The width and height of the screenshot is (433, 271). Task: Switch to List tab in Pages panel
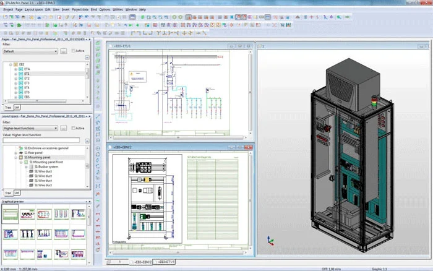pos(17,108)
